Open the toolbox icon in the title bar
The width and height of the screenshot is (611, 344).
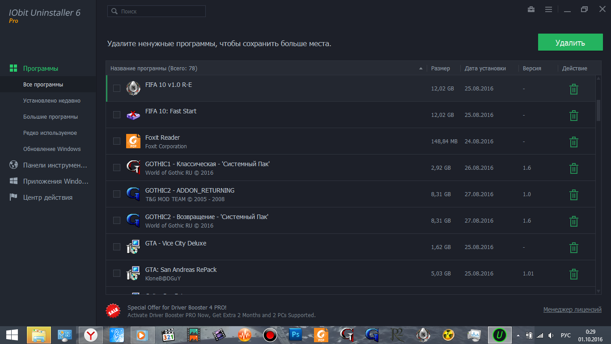(x=531, y=9)
